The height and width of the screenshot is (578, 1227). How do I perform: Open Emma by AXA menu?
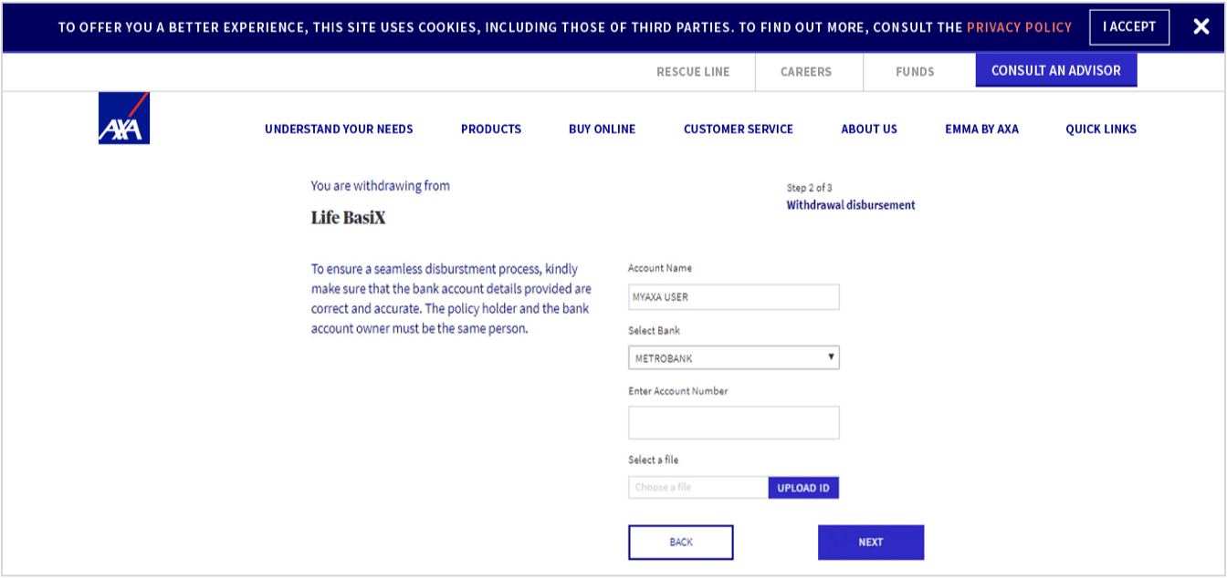[981, 129]
